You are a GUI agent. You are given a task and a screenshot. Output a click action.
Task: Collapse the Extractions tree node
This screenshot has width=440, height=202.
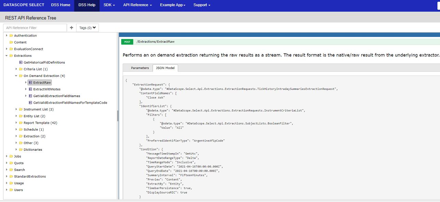click(x=7, y=56)
